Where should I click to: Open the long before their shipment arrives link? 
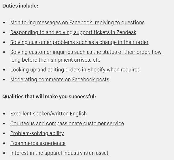(x=55, y=60)
